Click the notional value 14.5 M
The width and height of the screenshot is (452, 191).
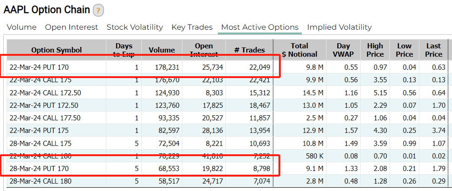(x=313, y=93)
